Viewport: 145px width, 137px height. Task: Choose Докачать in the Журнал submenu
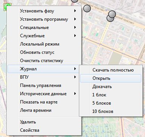111,87
